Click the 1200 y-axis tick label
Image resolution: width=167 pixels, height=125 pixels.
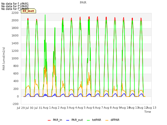coord(15,51)
